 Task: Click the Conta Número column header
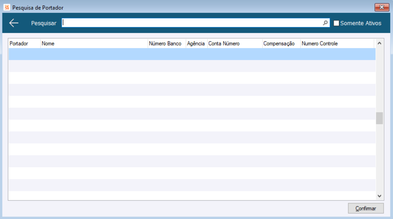pyautogui.click(x=235, y=44)
